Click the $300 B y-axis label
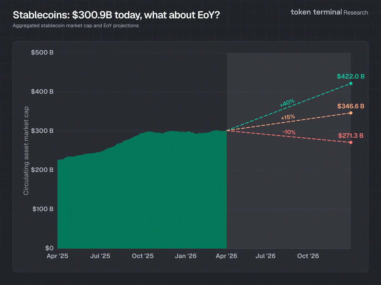The width and height of the screenshot is (381, 285). coord(42,131)
